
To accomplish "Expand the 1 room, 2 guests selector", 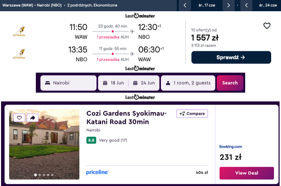I will 188,83.
